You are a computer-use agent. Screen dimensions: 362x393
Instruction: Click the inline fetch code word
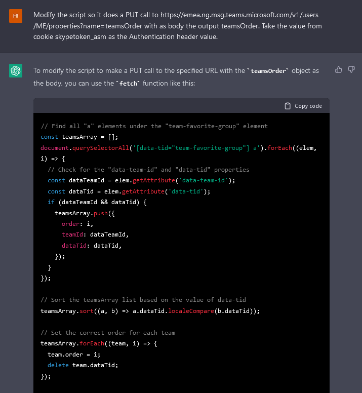pyautogui.click(x=129, y=84)
